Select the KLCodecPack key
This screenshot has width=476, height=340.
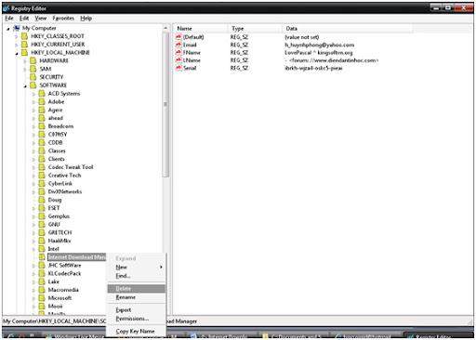[x=64, y=273]
